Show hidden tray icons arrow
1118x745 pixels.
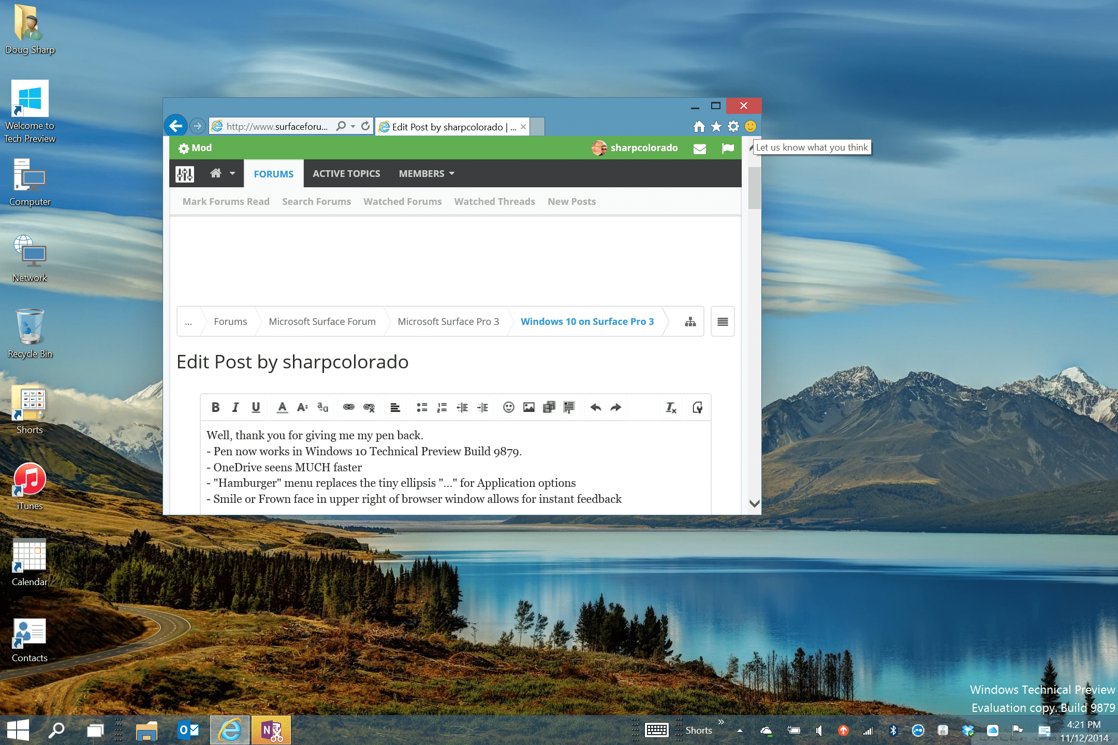[x=740, y=731]
